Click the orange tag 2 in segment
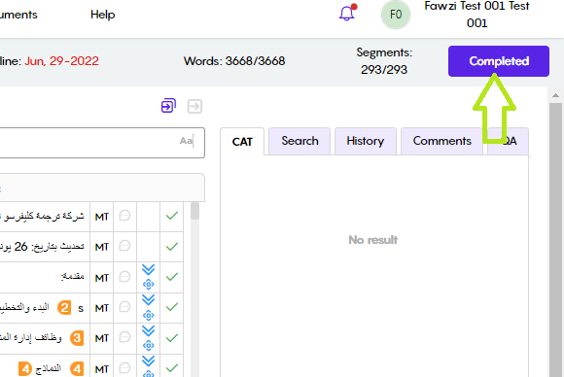 (64, 308)
